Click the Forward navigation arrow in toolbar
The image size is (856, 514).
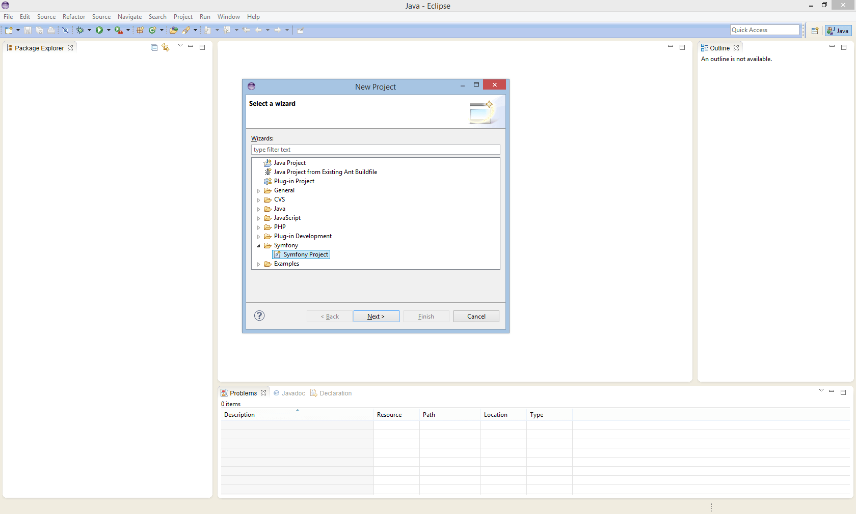tap(278, 30)
